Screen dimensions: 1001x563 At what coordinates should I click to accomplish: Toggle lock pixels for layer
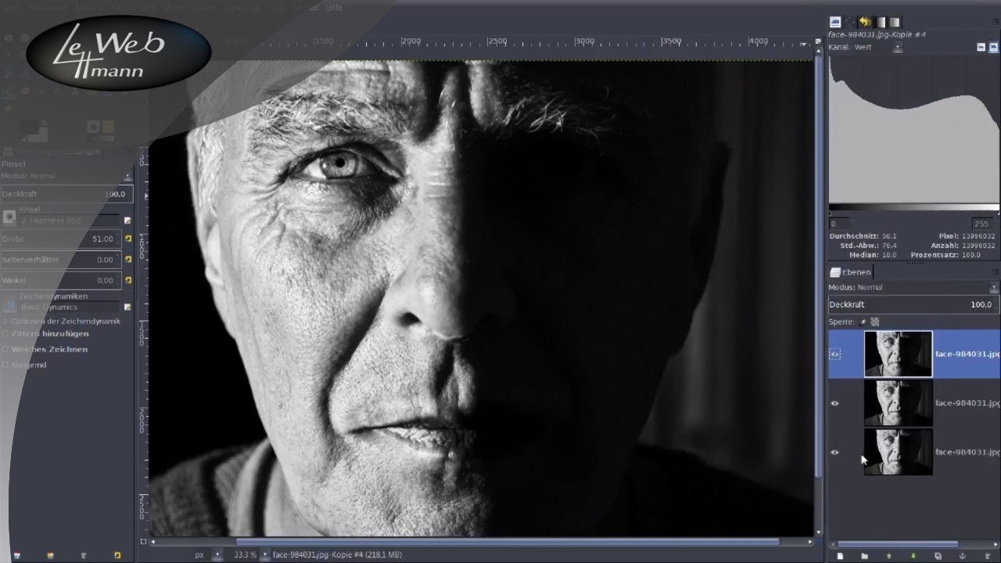click(x=863, y=321)
